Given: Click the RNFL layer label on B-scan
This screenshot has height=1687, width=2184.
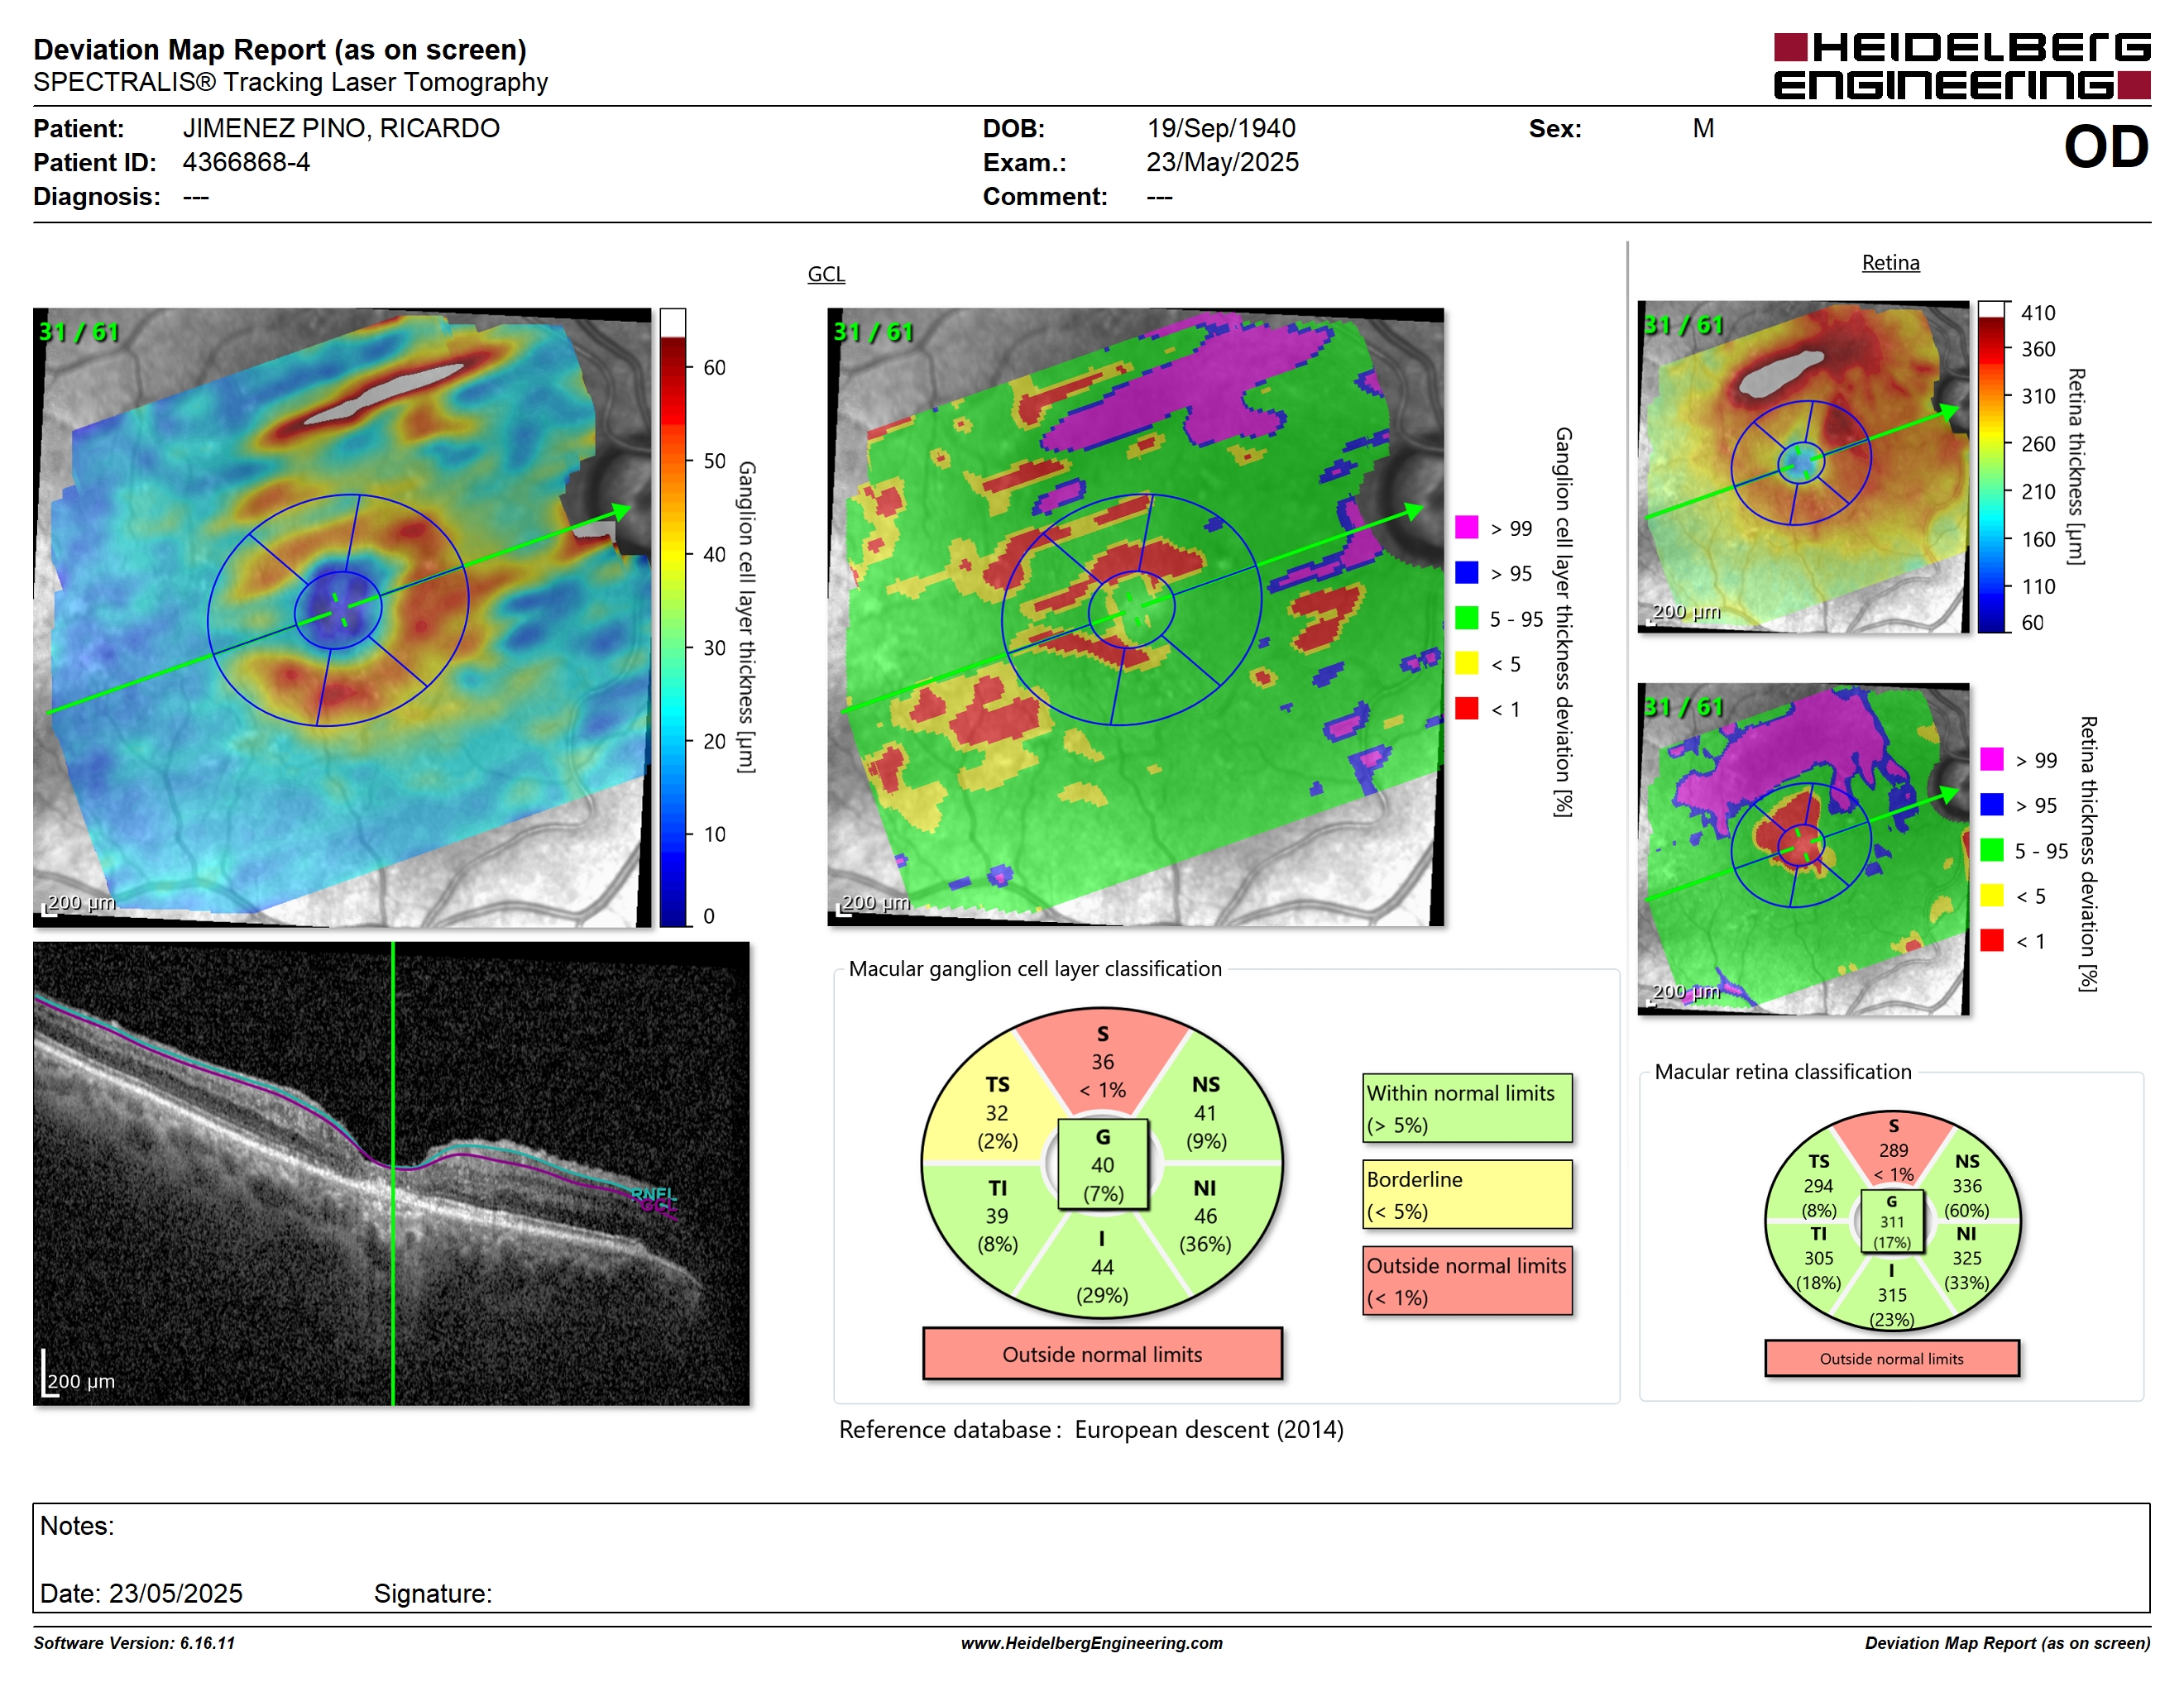Looking at the screenshot, I should 654,1193.
